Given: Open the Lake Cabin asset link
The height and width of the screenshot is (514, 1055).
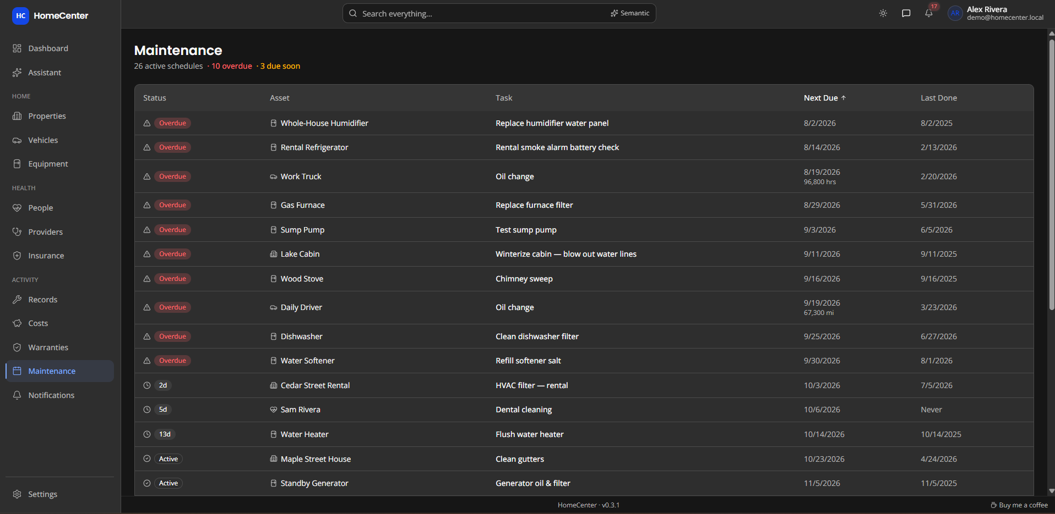Looking at the screenshot, I should (300, 254).
